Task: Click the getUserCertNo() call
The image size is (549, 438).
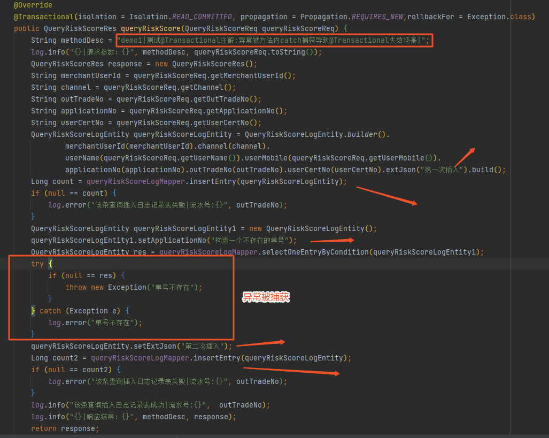Action: click(x=225, y=122)
